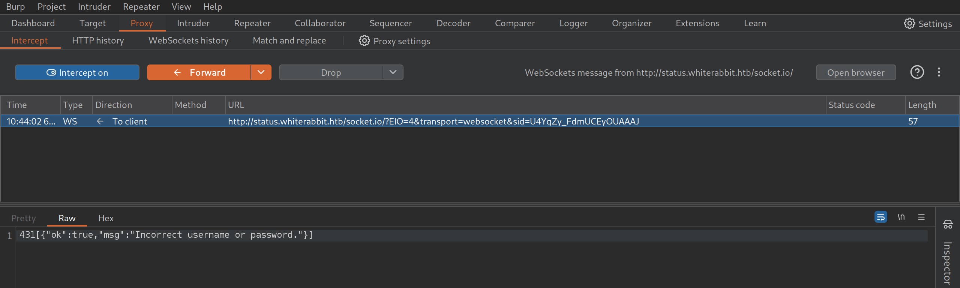Open the editor hamburger menu icon

point(921,217)
